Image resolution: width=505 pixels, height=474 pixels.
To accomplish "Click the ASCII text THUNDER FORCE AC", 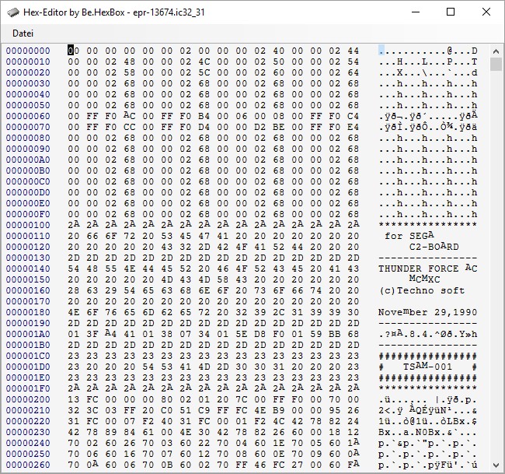I will [x=428, y=269].
